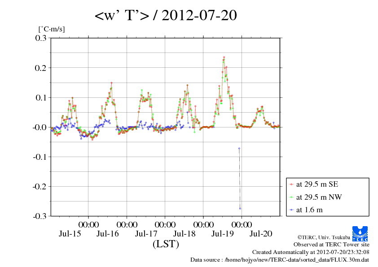378x267 pixels.
Task: Click the legend entry 'at 29.5 m NW'
Action: click(319, 197)
